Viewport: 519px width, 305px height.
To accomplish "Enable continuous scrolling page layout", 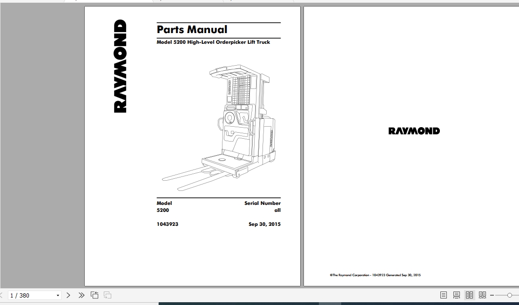I will pos(456,295).
